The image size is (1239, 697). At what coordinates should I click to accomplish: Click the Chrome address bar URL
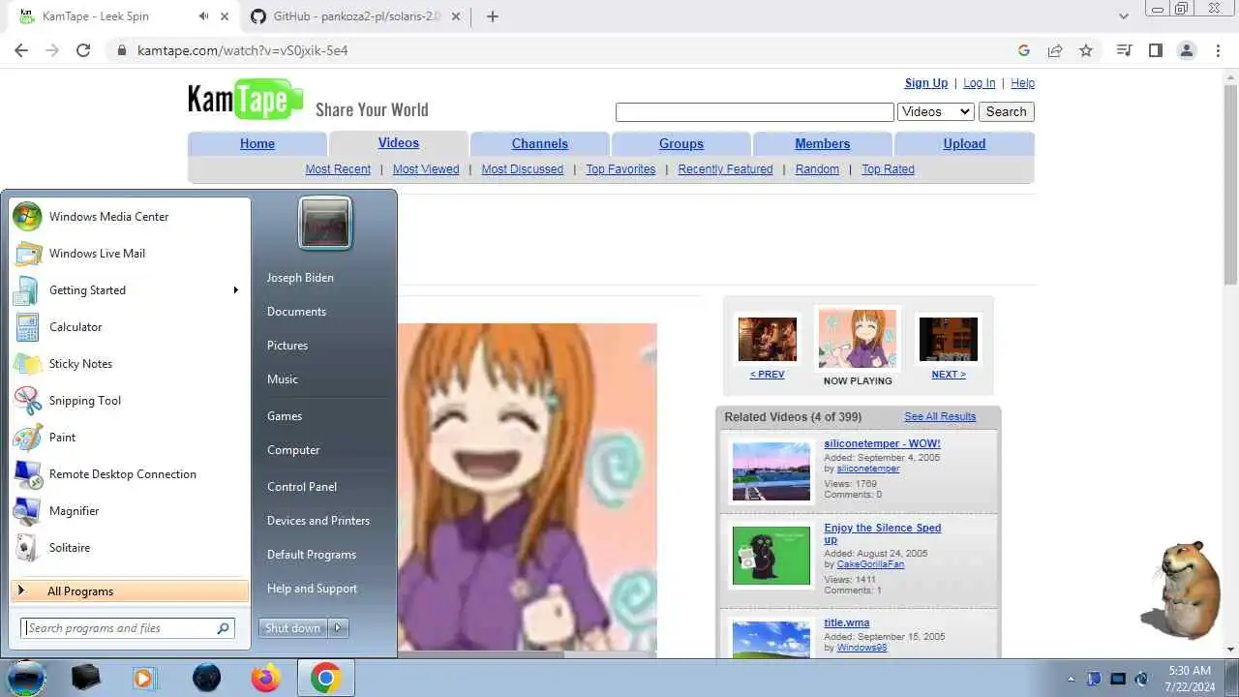[x=243, y=50]
